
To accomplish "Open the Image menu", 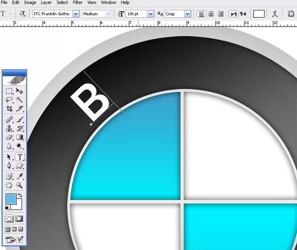I will point(30,2).
